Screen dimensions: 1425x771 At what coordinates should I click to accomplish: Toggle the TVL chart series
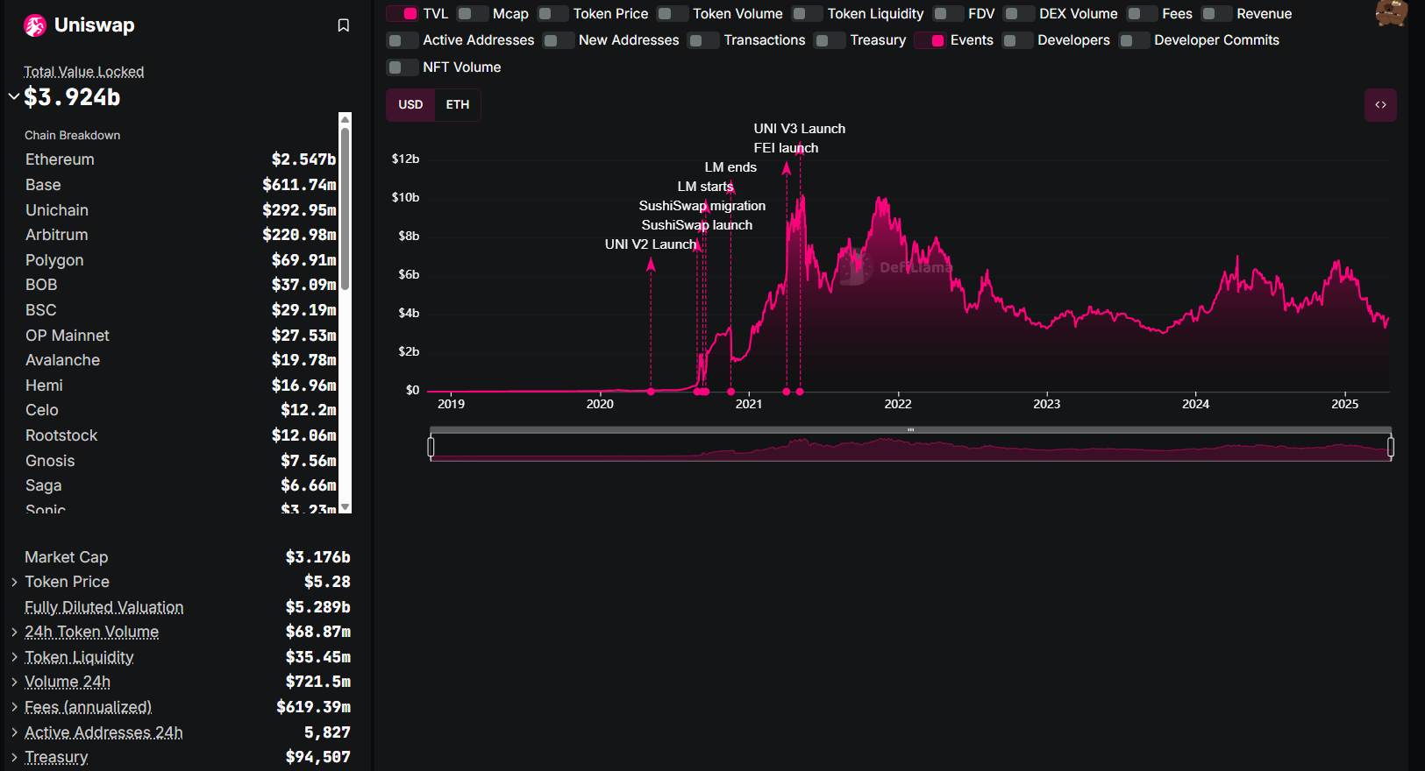pyautogui.click(x=403, y=14)
